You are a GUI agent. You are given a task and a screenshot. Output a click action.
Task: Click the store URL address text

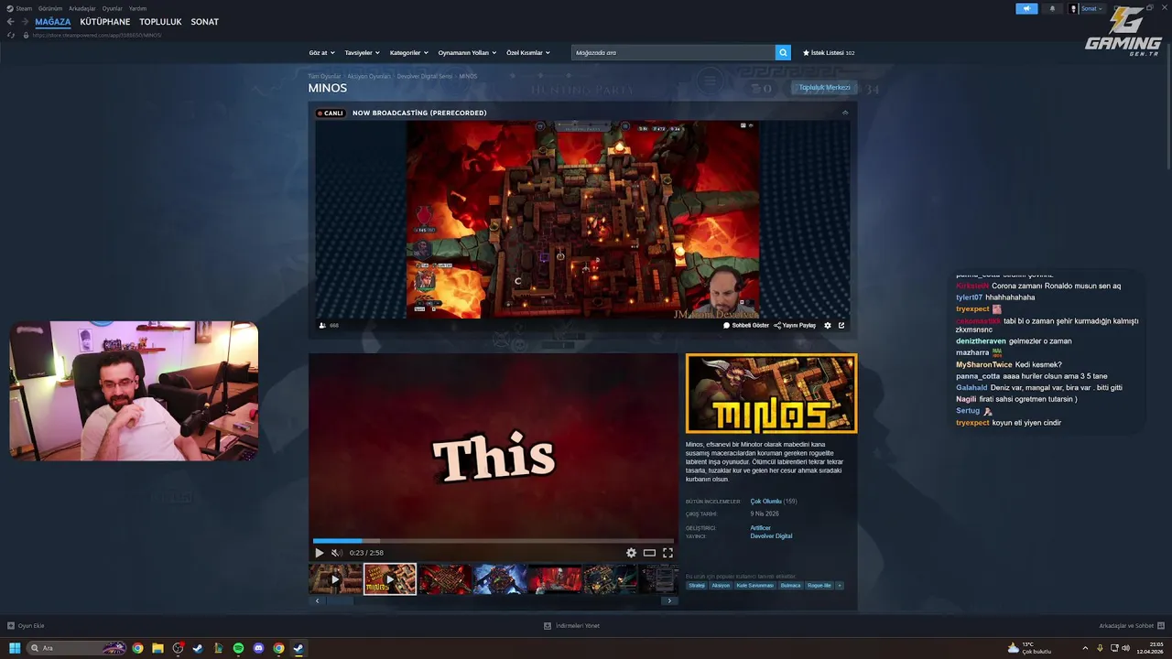click(97, 35)
